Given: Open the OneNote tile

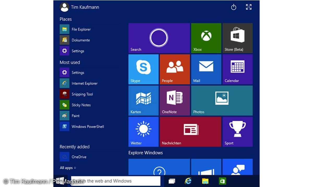Looking at the screenshot, I should click(x=175, y=101).
